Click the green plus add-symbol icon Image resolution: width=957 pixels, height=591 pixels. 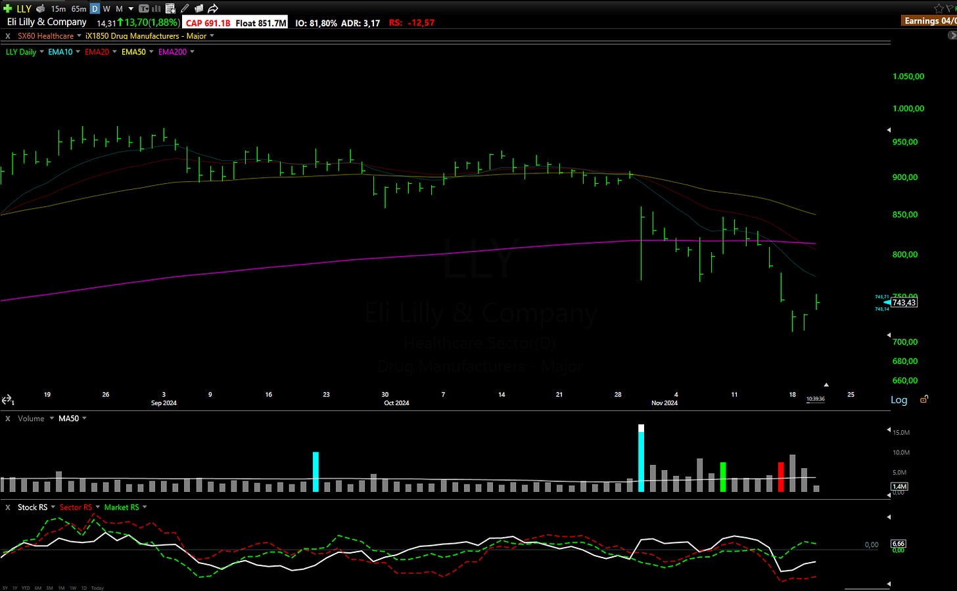pyautogui.click(x=8, y=9)
